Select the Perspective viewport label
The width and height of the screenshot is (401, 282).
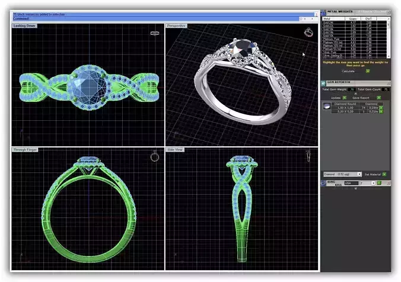pos(176,26)
